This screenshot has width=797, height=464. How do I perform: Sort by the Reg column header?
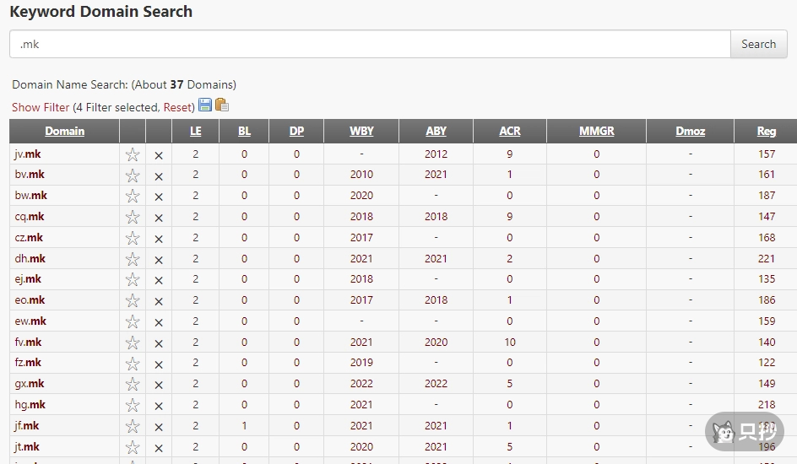pyautogui.click(x=766, y=131)
